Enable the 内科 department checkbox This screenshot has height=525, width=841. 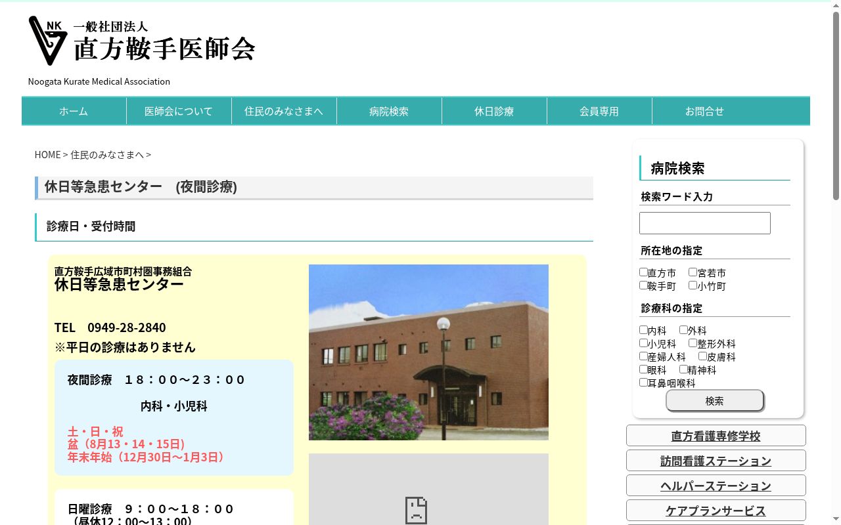[643, 329]
